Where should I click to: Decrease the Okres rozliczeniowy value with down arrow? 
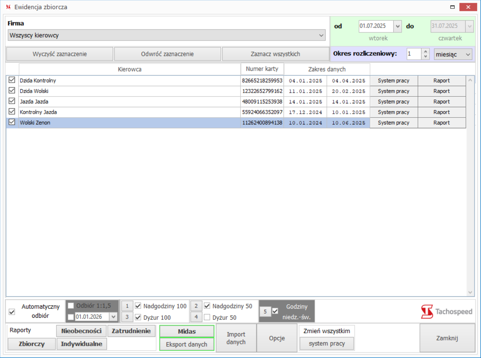[425, 57]
